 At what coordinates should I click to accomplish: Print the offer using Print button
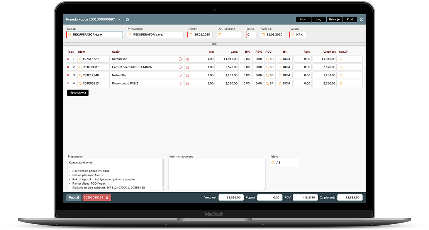point(350,20)
